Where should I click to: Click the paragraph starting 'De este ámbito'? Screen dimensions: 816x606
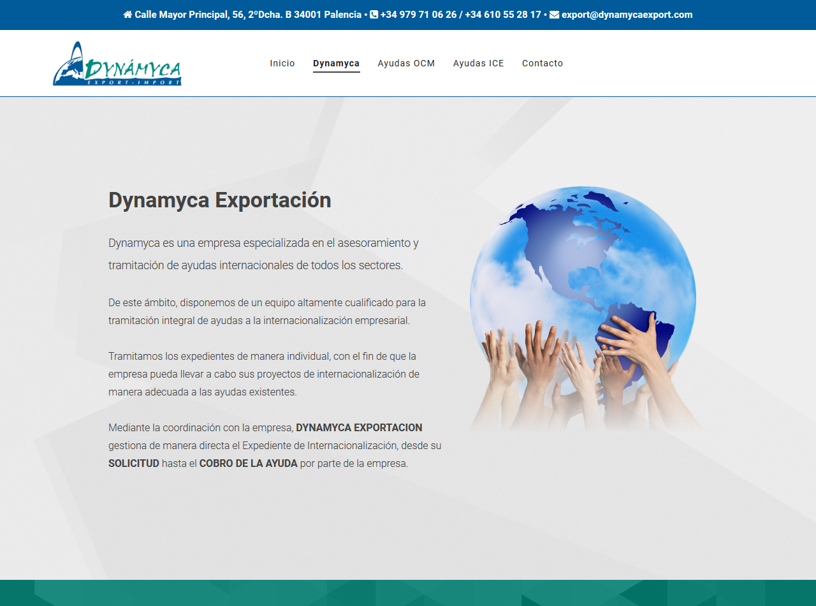tap(267, 311)
